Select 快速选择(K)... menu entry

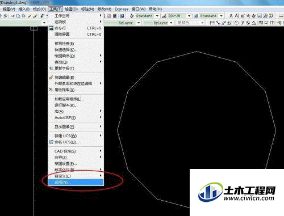pyautogui.click(x=76, y=50)
